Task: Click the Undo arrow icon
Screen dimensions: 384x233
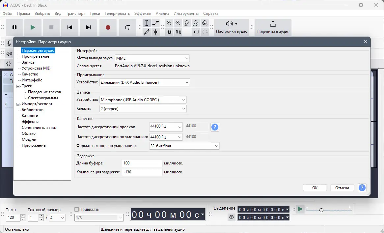Action: click(x=196, y=32)
